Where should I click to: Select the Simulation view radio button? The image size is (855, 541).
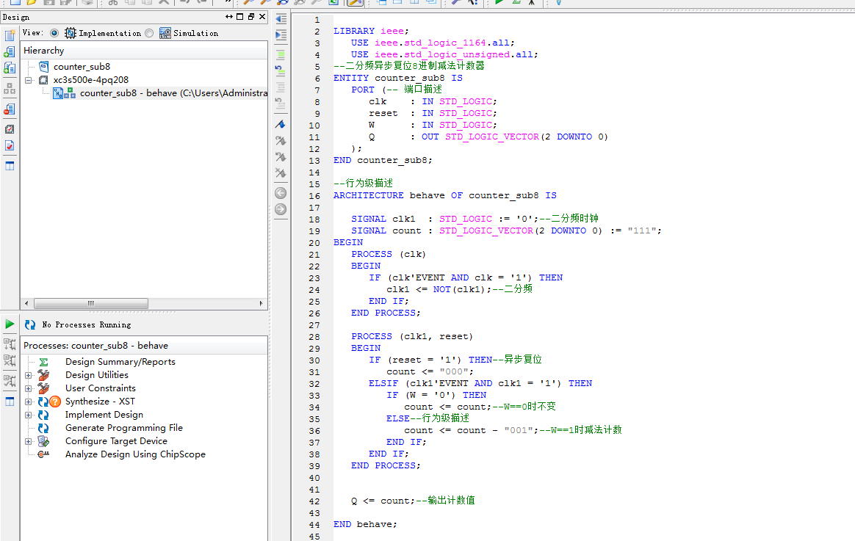[149, 33]
